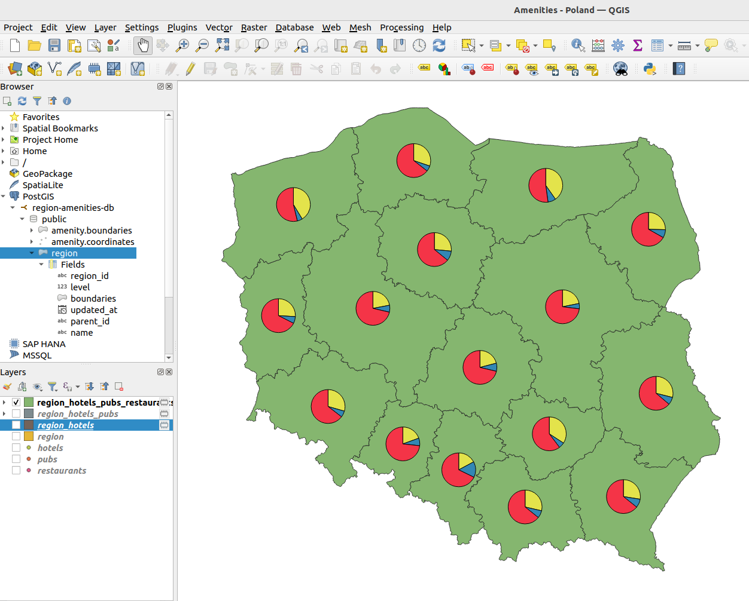
Task: Open select features dropdown arrow
Action: coord(482,45)
